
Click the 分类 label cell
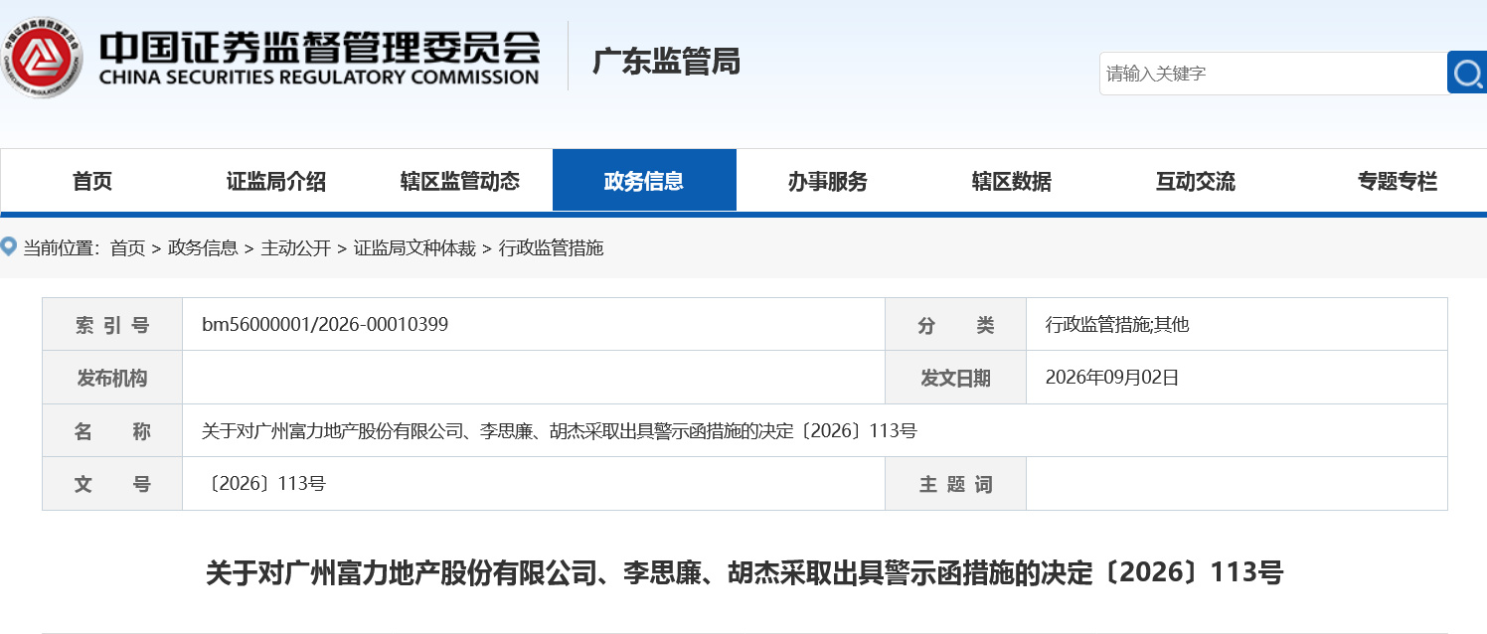(x=955, y=325)
